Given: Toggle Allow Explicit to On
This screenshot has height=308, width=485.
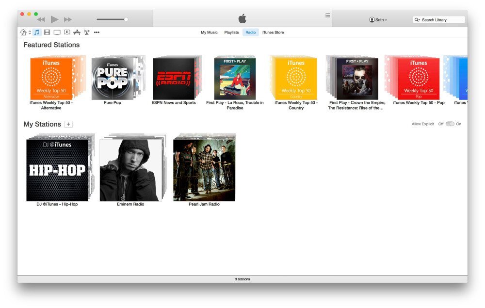Looking at the screenshot, I should coord(453,124).
